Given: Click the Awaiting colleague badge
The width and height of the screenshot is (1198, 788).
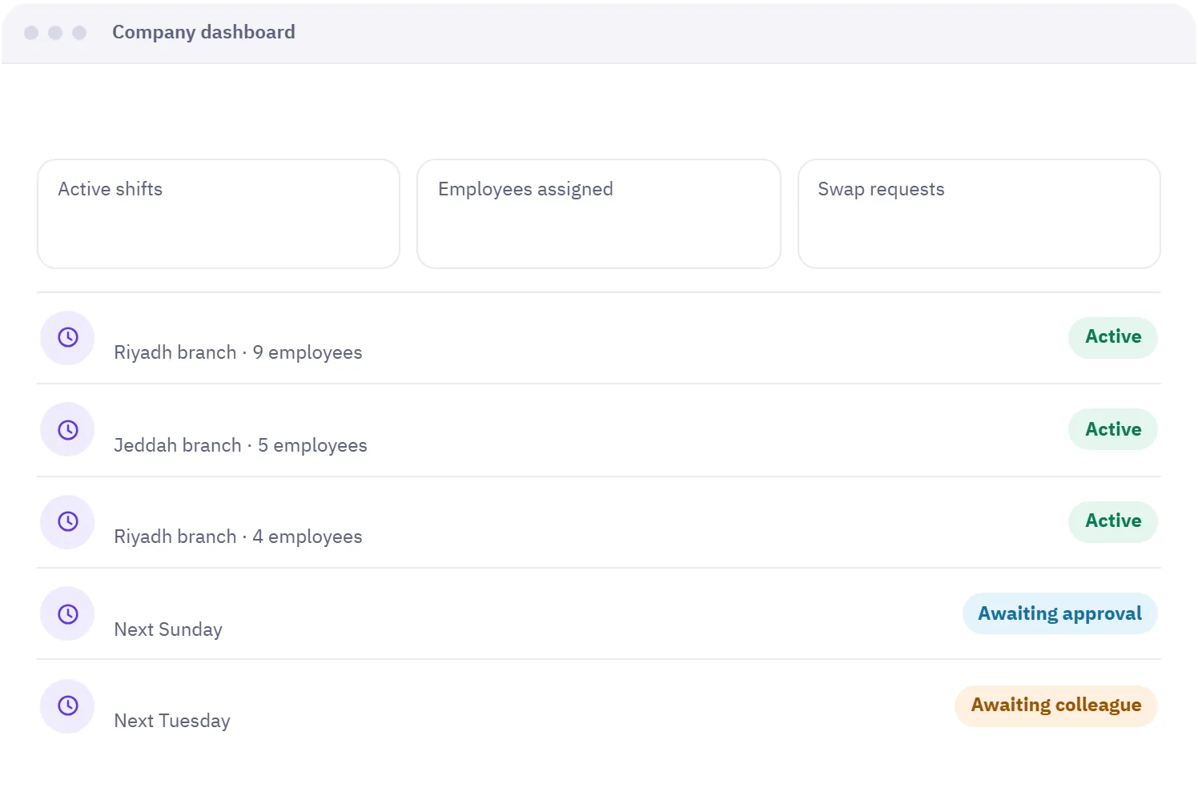Looking at the screenshot, I should click(x=1056, y=706).
